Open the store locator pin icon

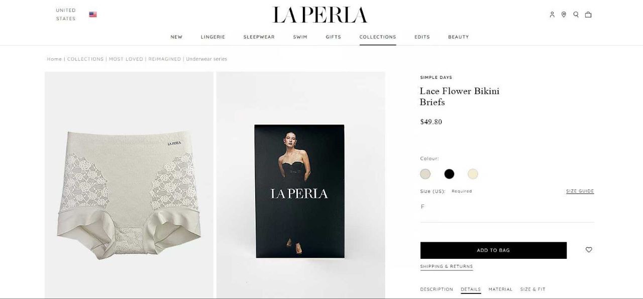564,15
